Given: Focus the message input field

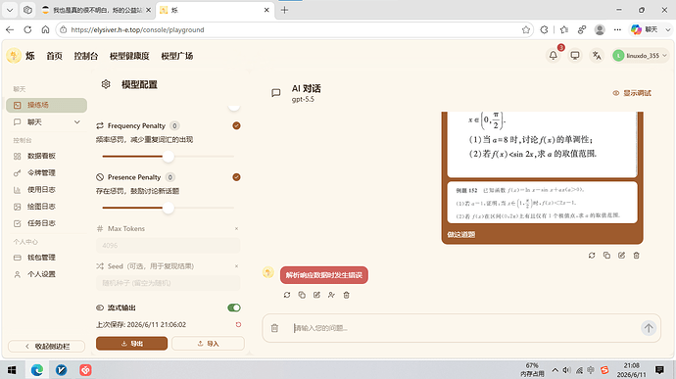Looking at the screenshot, I should point(463,328).
